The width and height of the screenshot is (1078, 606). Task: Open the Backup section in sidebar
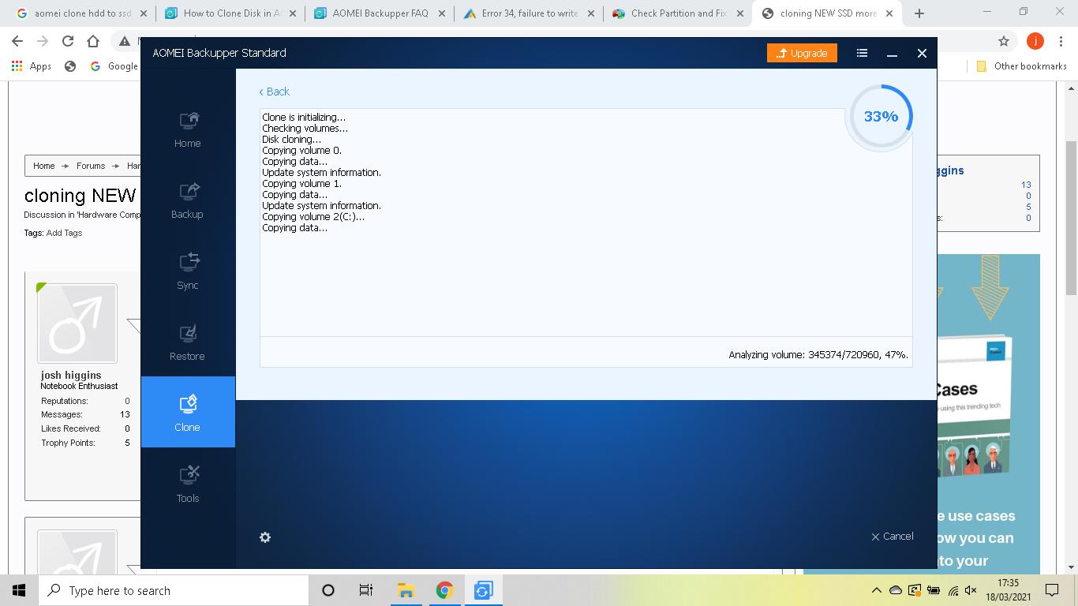188,200
